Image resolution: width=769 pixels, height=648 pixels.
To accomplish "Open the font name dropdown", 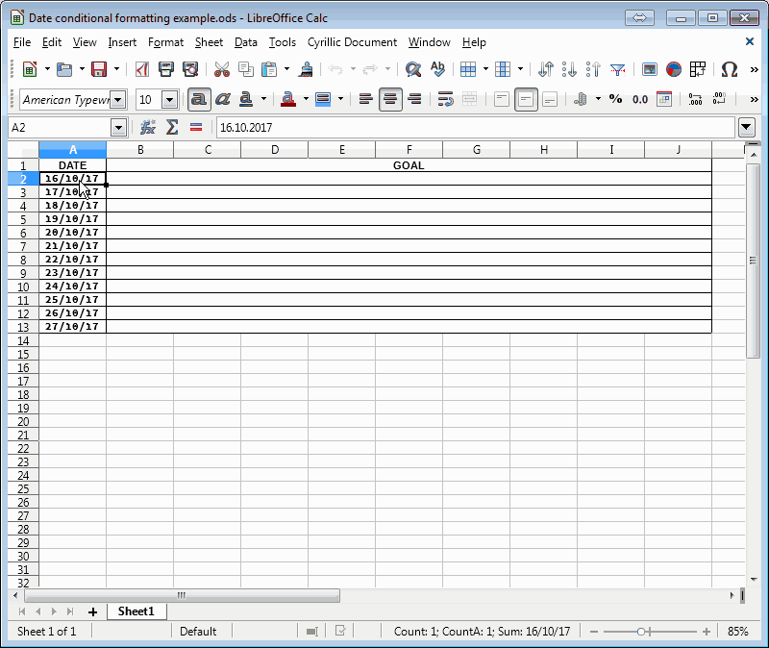I will [118, 99].
